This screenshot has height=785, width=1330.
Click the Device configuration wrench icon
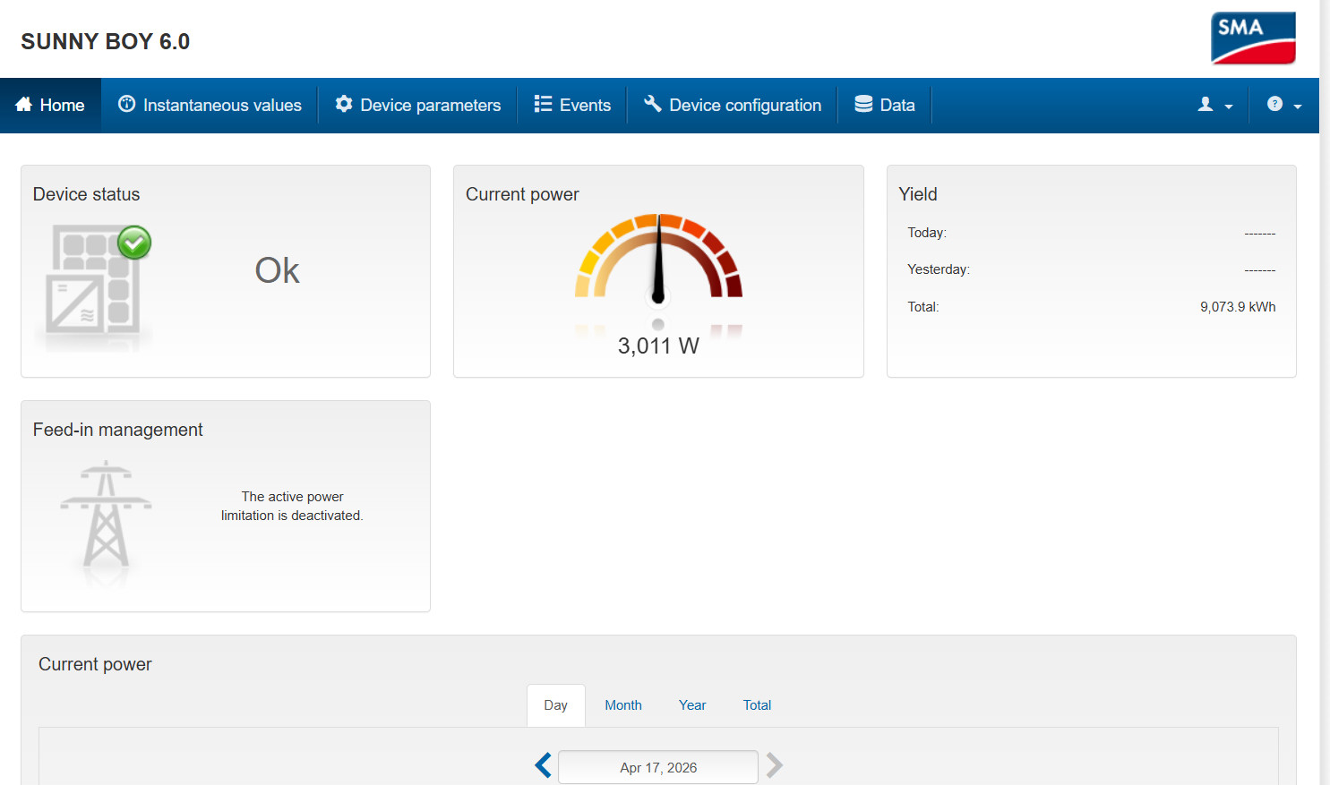653,105
